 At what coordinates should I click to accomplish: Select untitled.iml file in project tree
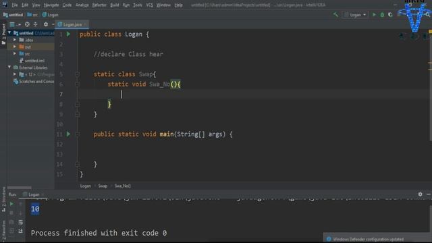34,61
